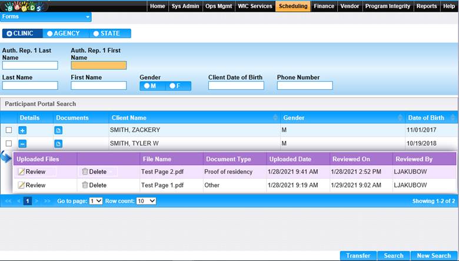Select the AGENCY radio option
Image resolution: width=459 pixels, height=261 pixels.
tap(66, 34)
